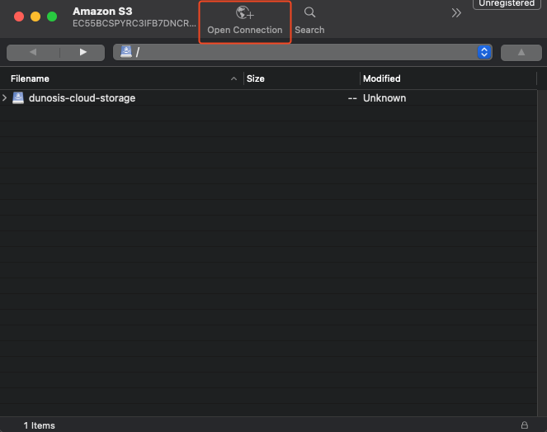Click the blue path selector arrows

(484, 52)
